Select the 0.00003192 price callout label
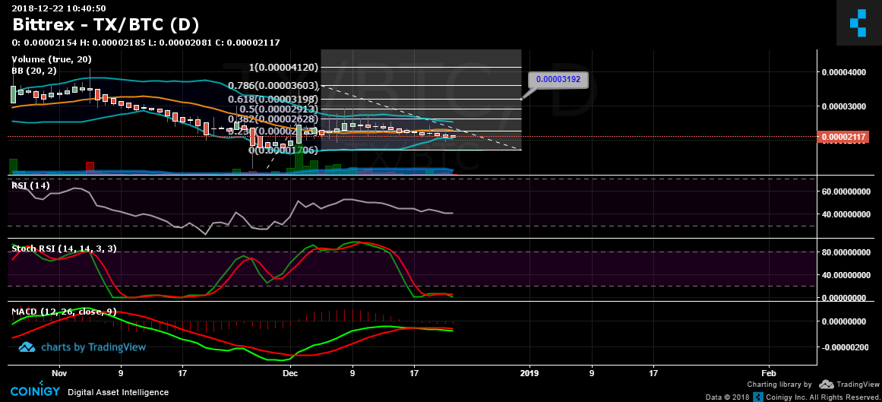This screenshot has width=882, height=402. point(558,79)
